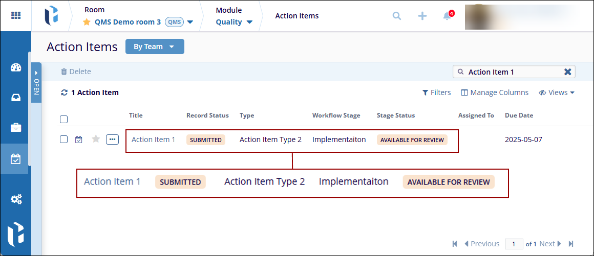Click the page number input field

coord(514,244)
